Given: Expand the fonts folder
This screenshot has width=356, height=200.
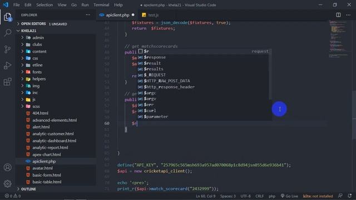Looking at the screenshot, I should [x=56, y=72].
